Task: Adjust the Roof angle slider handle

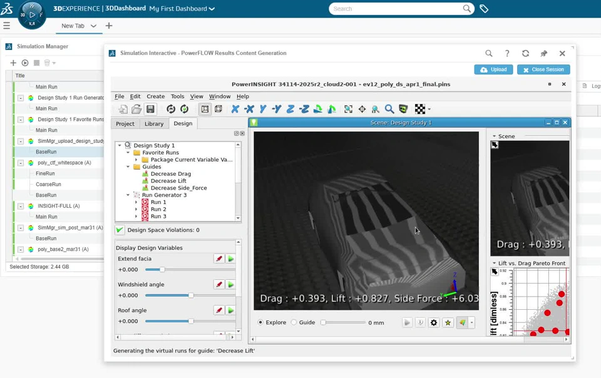Action: (191, 321)
